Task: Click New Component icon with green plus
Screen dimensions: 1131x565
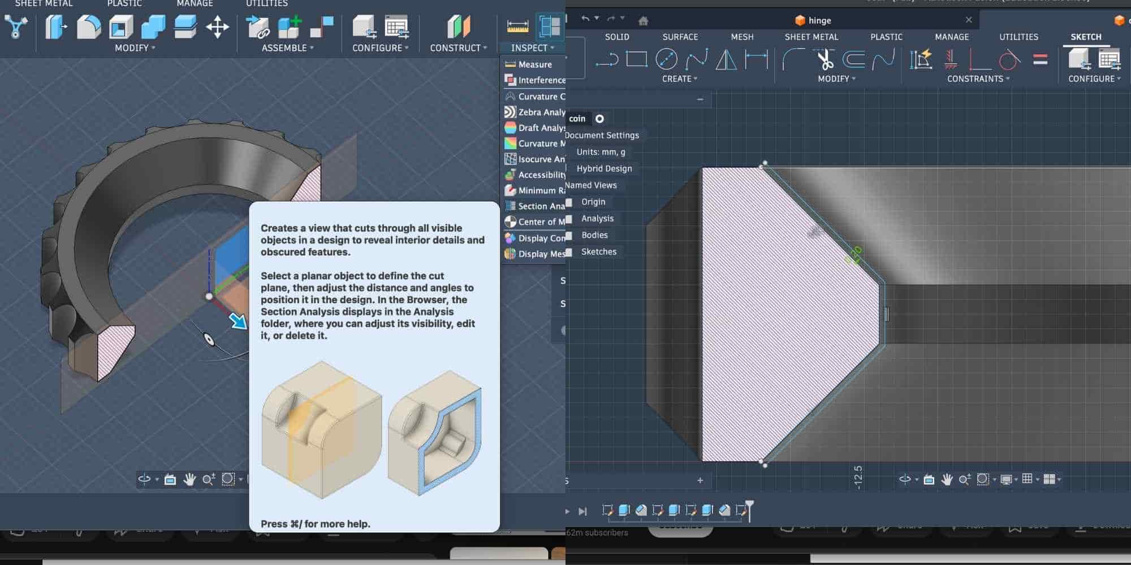Action: click(x=290, y=27)
